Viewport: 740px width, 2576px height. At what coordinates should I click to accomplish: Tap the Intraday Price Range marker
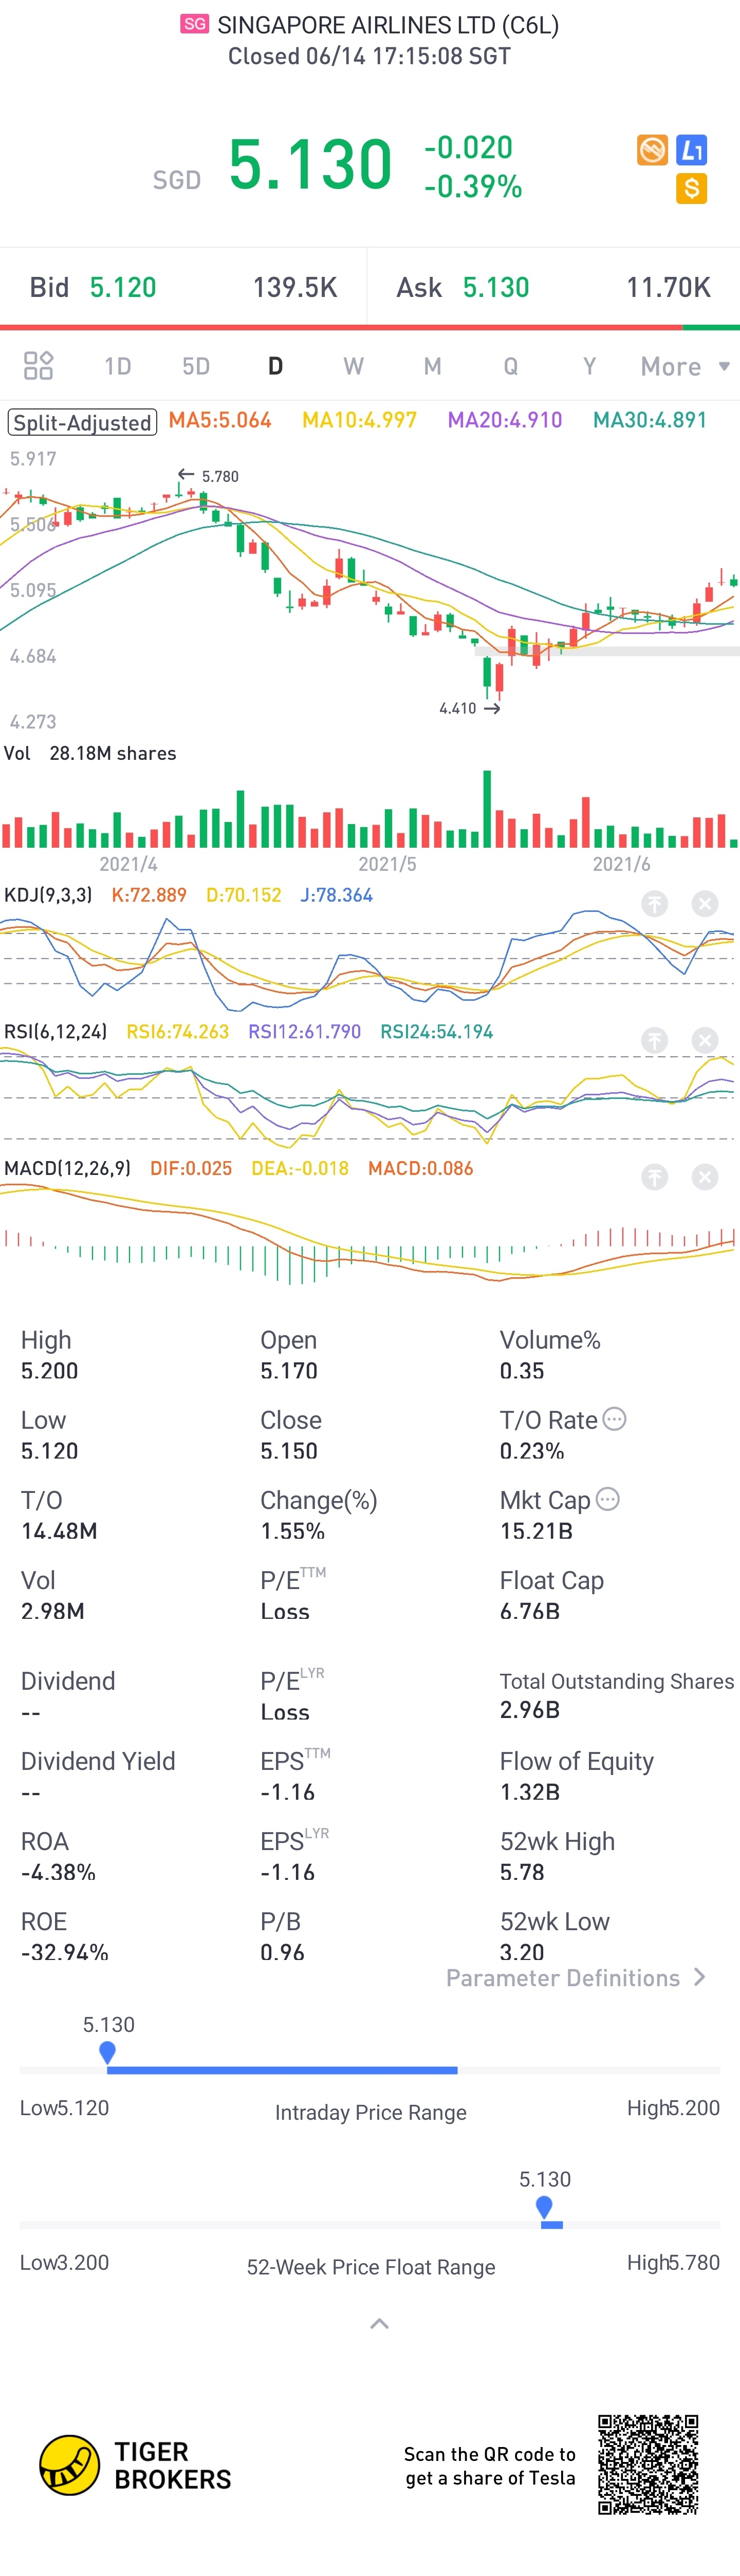(107, 2053)
